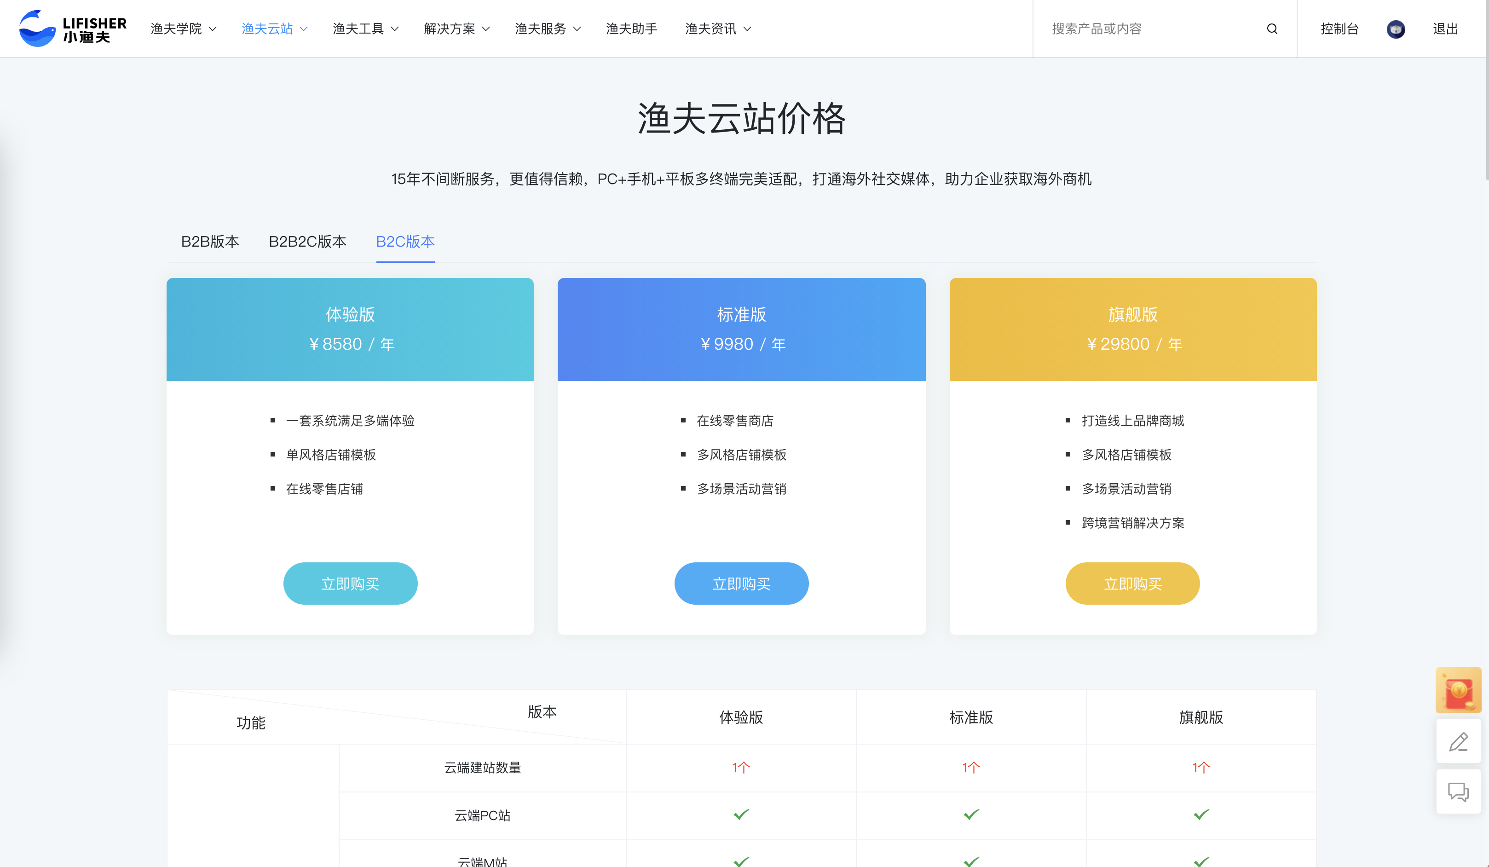Click 单风格店铺模板 feature text
Viewport: 1489px width, 867px height.
331,455
